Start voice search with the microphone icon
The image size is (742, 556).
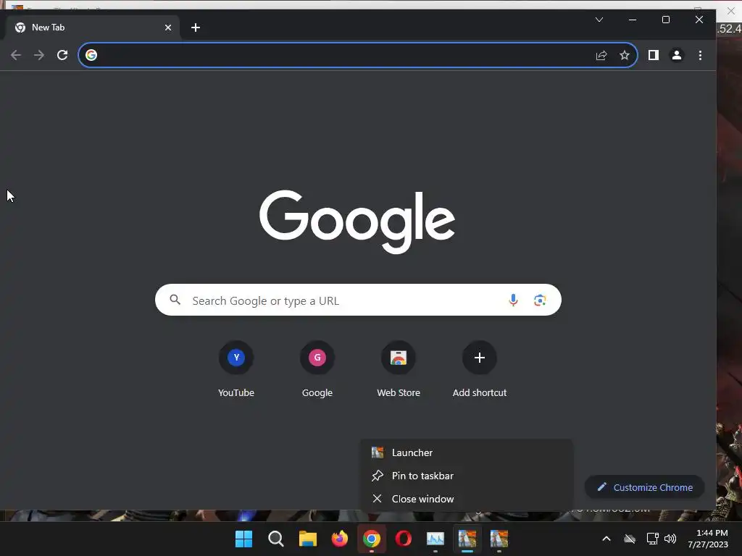tap(513, 300)
